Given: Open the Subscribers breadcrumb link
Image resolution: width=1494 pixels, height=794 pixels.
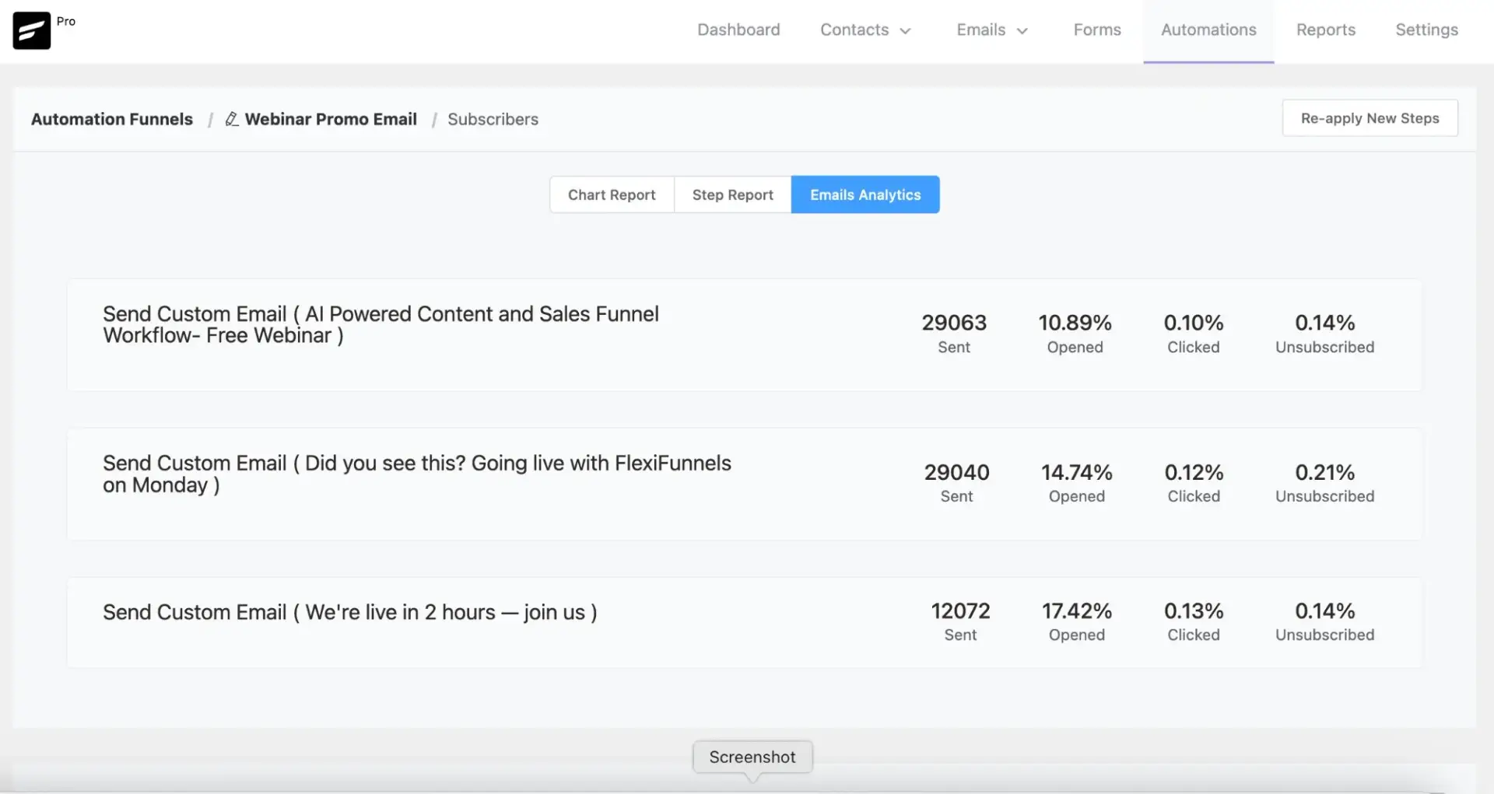Looking at the screenshot, I should [493, 119].
